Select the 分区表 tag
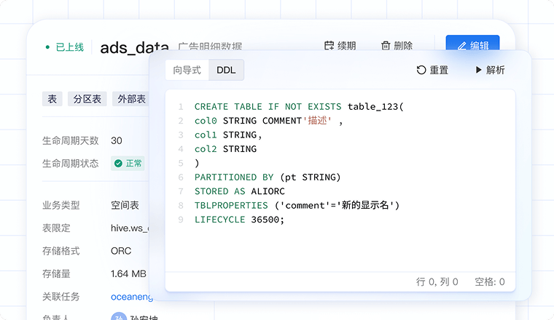554x320 pixels. 87,99
